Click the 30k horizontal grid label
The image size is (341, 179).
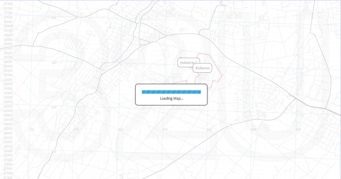click(x=54, y=62)
